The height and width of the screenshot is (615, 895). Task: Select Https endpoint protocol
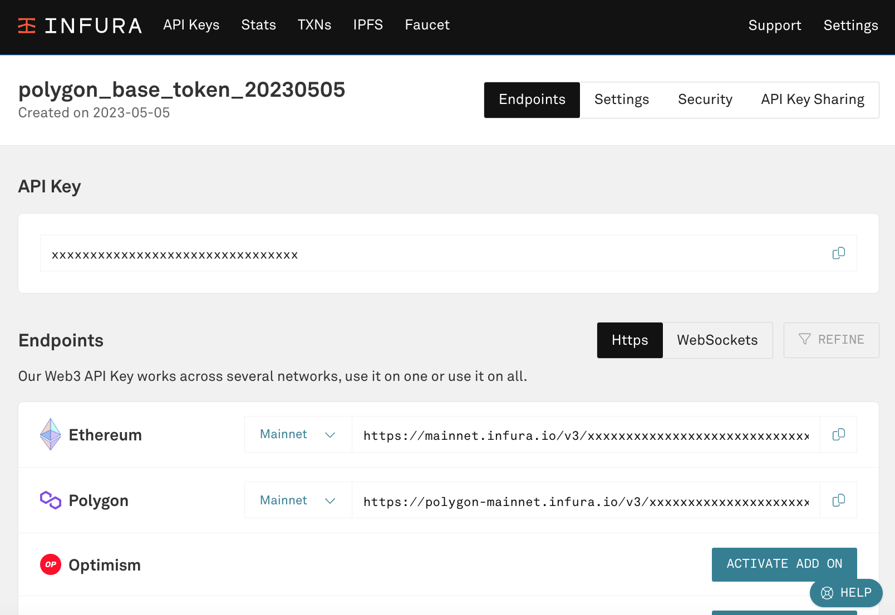click(630, 340)
